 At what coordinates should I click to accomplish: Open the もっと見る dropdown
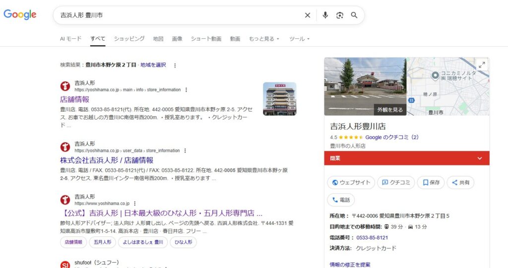[x=264, y=39]
